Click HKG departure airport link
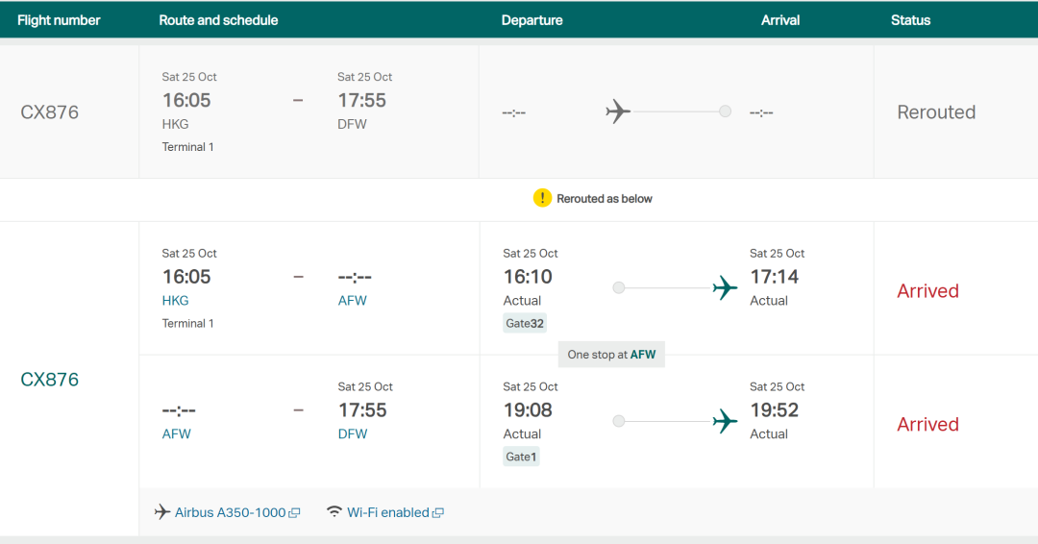1038x544 pixels. click(x=175, y=300)
